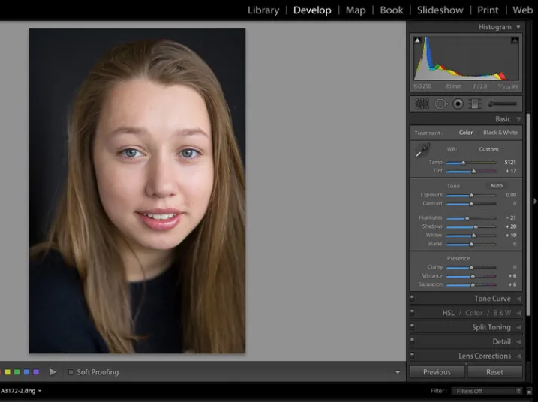Viewport: 538px width, 402px height.
Task: Select the Adjustment Brush tool
Action: (x=502, y=103)
